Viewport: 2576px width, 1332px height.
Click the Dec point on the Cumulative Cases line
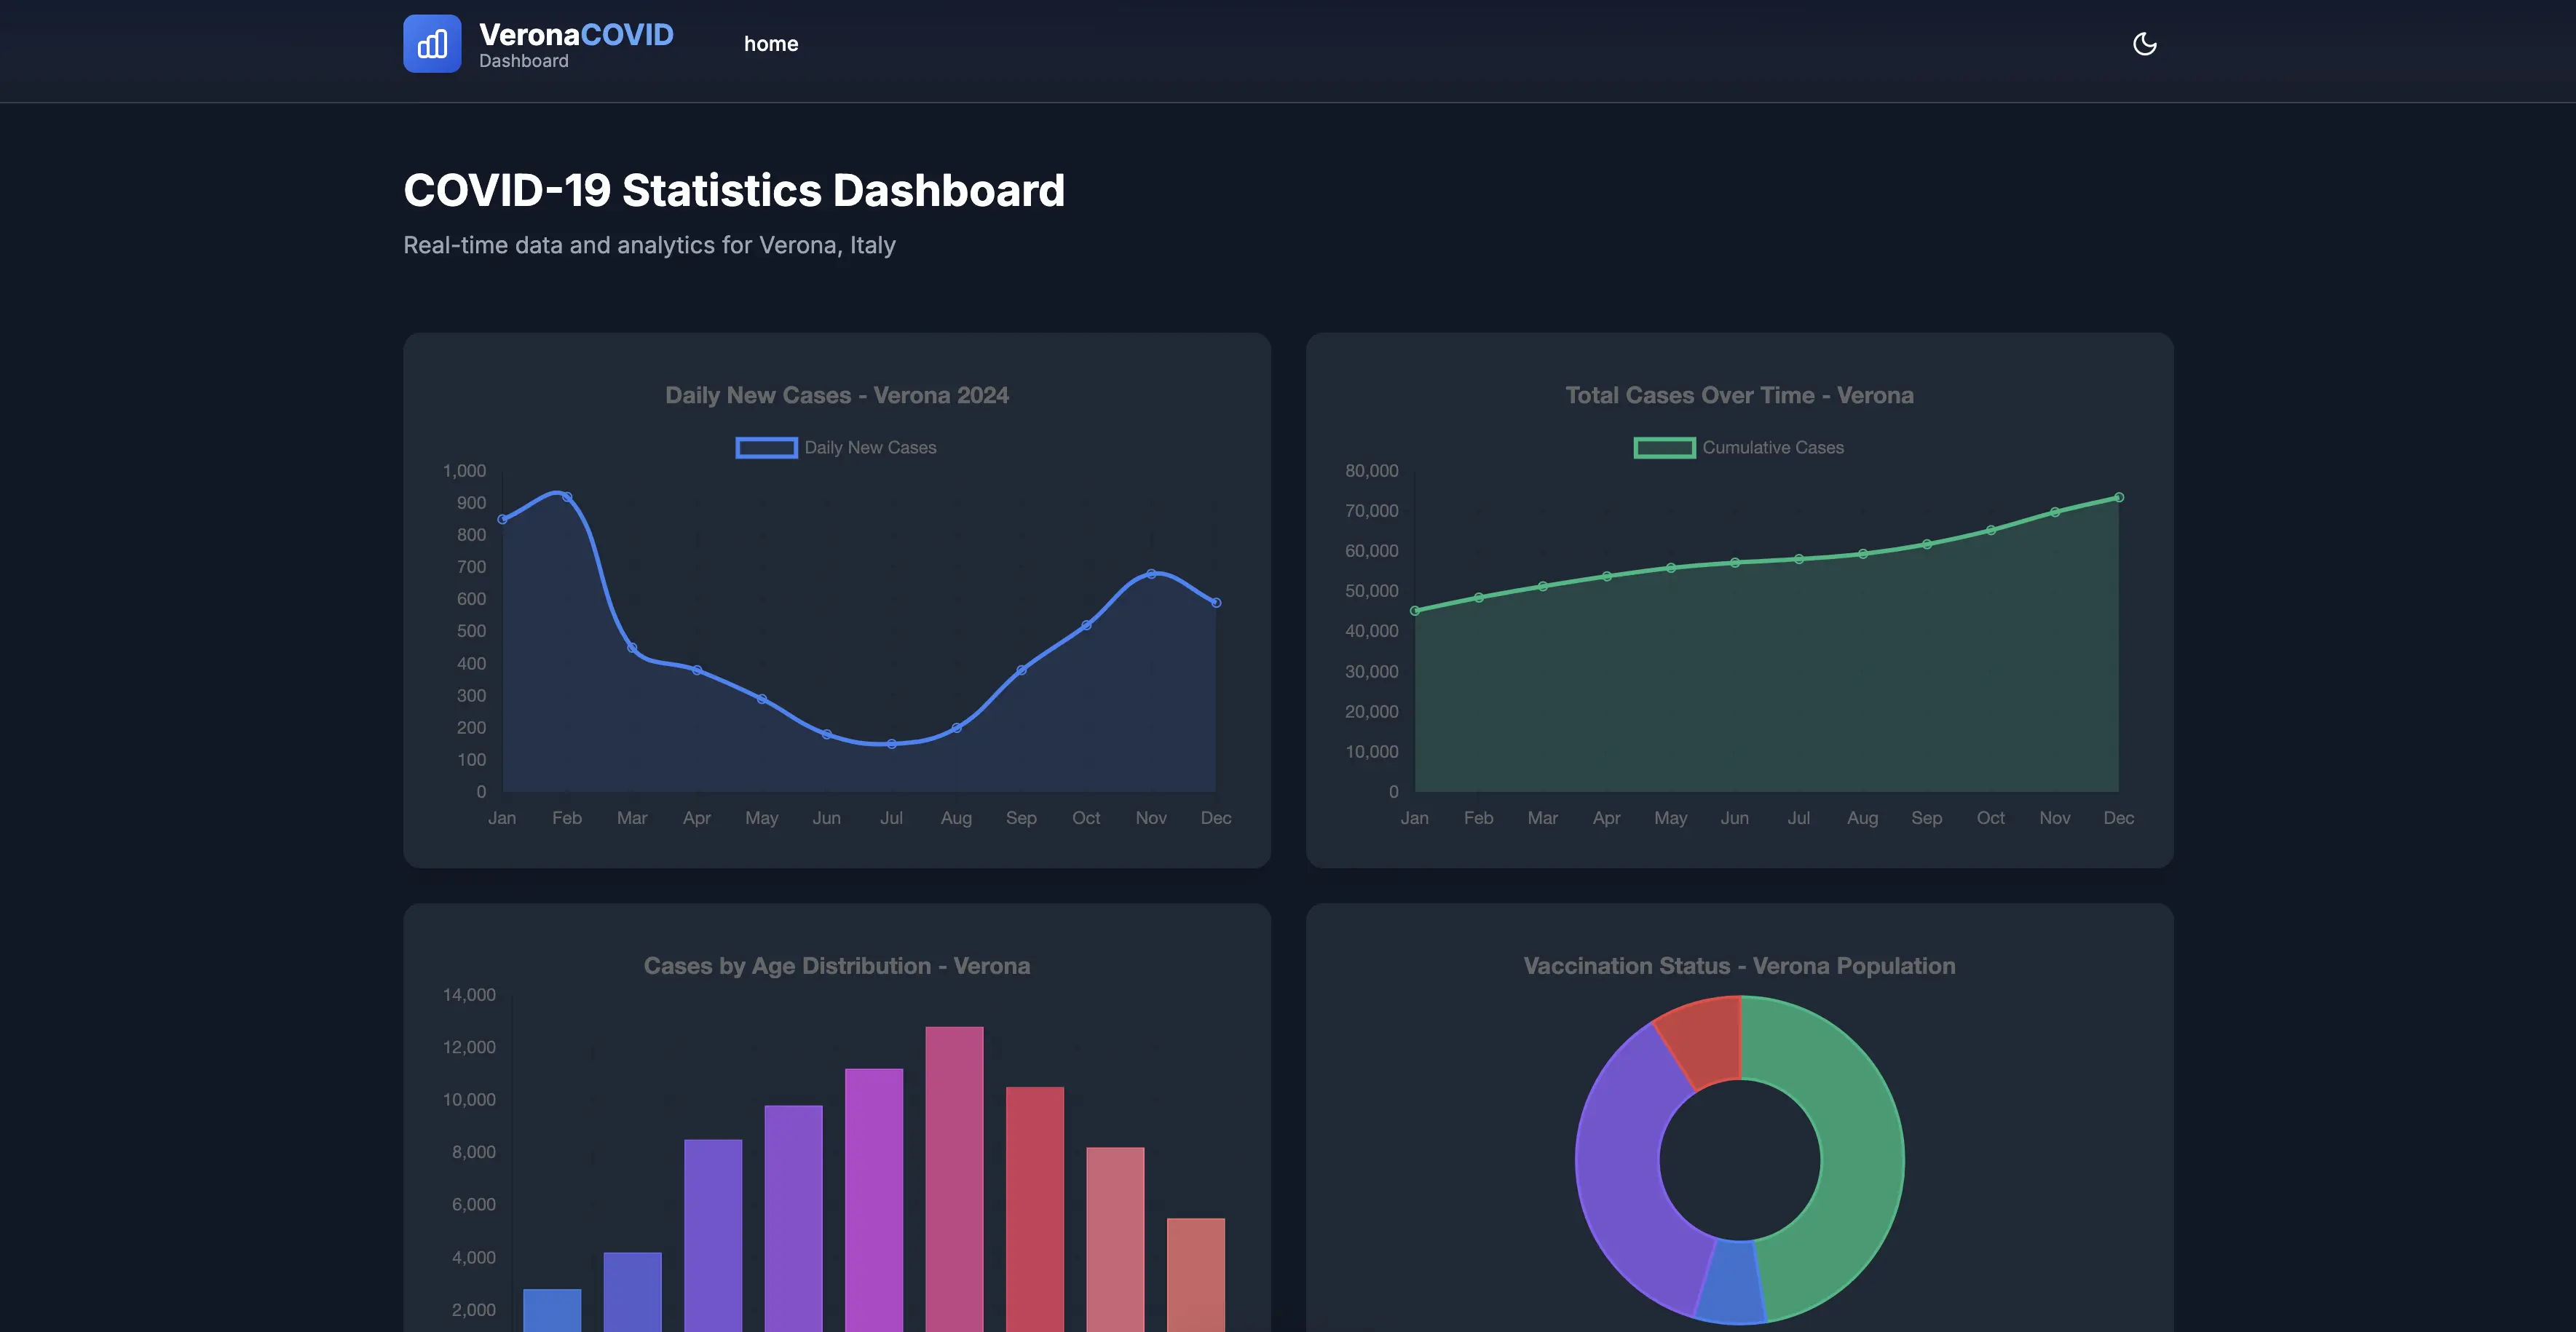point(2119,497)
